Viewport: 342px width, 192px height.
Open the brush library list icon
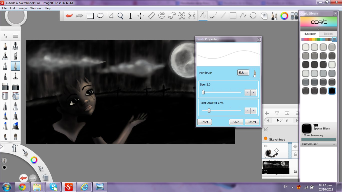click(x=16, y=36)
